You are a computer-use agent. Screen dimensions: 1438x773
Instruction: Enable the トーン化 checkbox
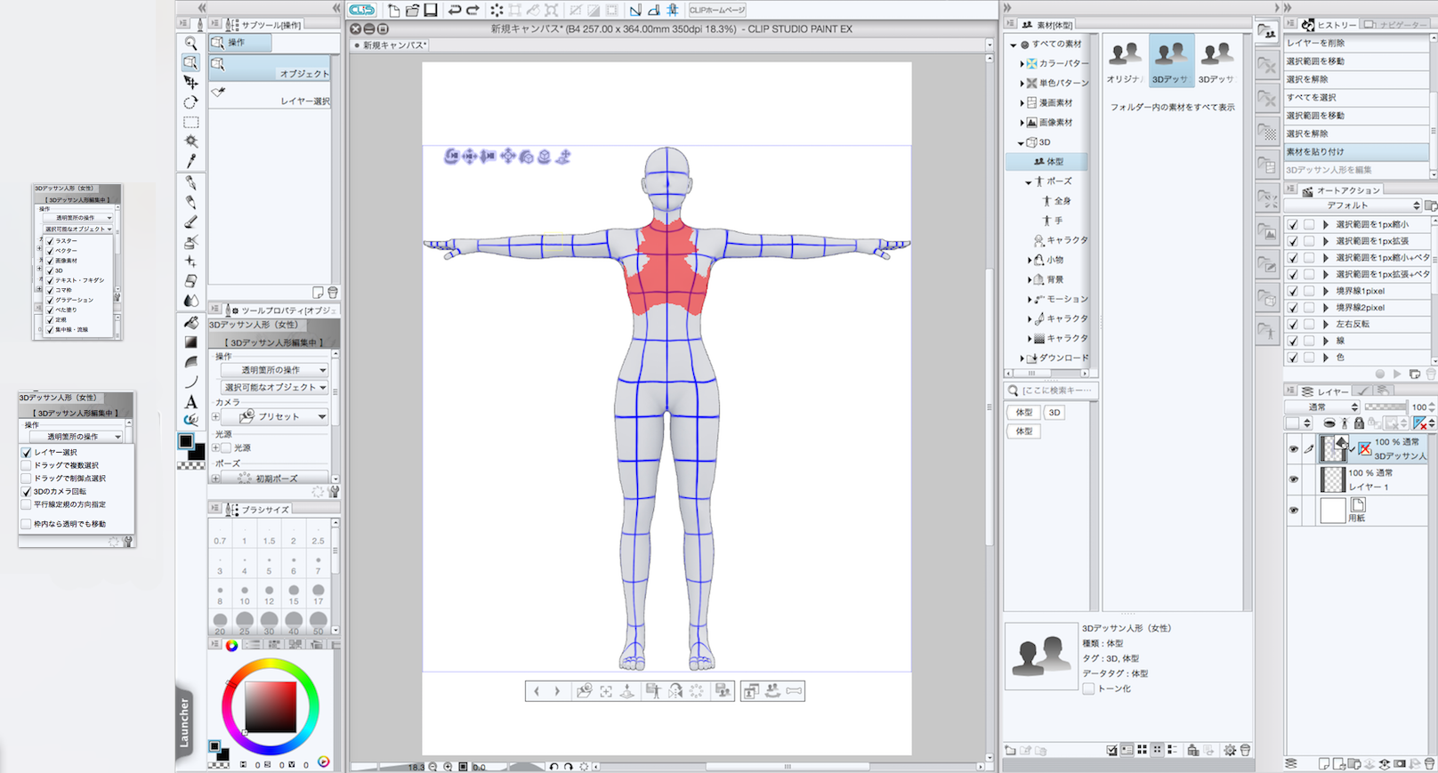coord(1088,688)
